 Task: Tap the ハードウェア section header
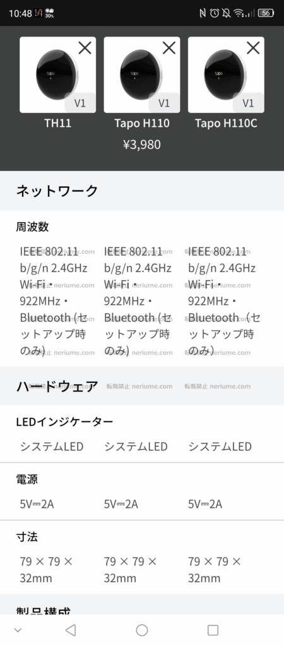coord(142,386)
